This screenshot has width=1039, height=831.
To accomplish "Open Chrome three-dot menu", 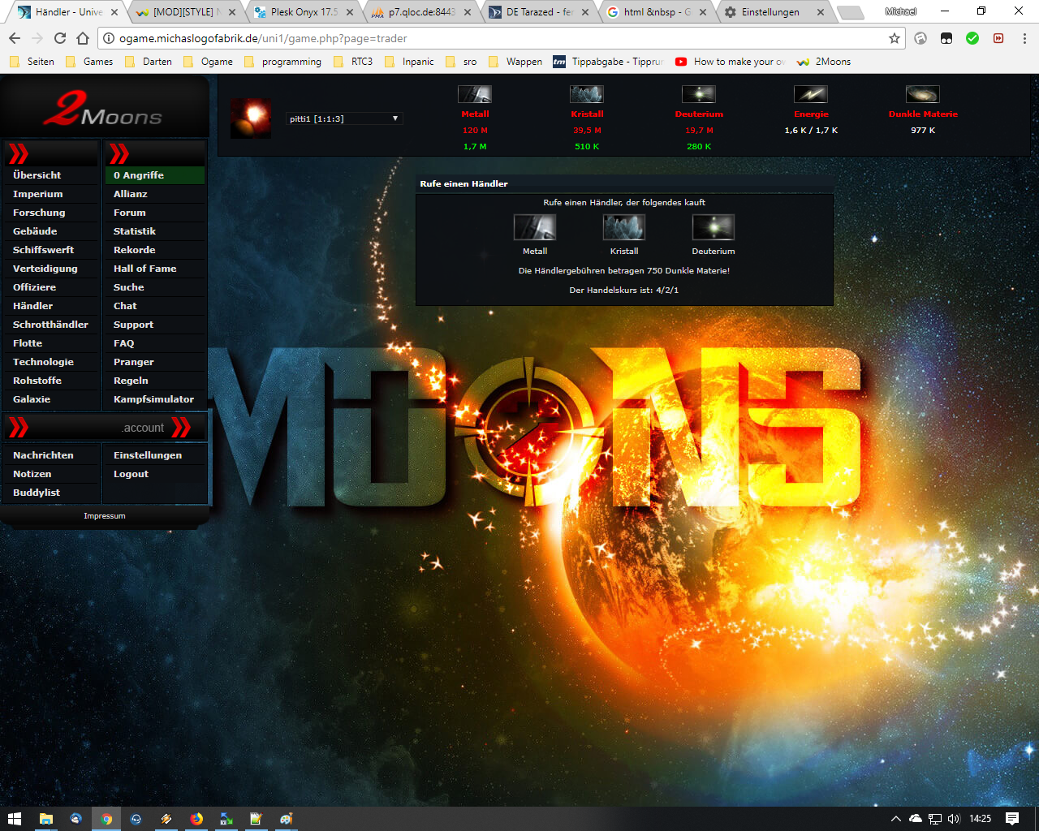I will click(1024, 38).
